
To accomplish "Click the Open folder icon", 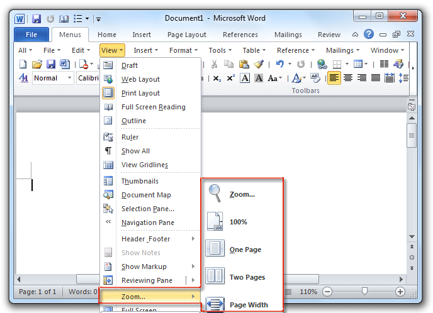I will [37, 64].
